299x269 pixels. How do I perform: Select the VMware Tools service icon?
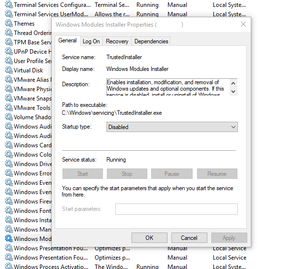(x=9, y=108)
